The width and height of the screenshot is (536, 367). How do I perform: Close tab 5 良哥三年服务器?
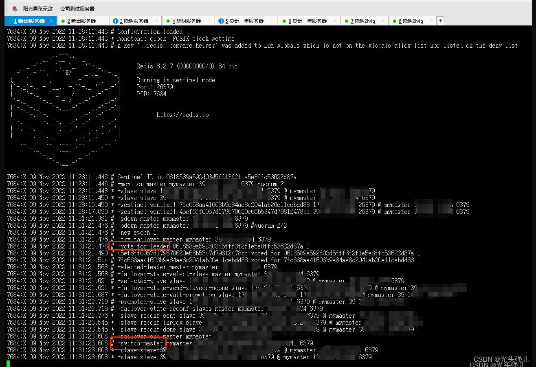[x=272, y=20]
